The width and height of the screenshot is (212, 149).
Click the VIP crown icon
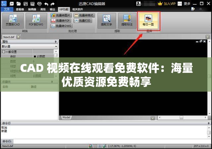tap(160, 4)
